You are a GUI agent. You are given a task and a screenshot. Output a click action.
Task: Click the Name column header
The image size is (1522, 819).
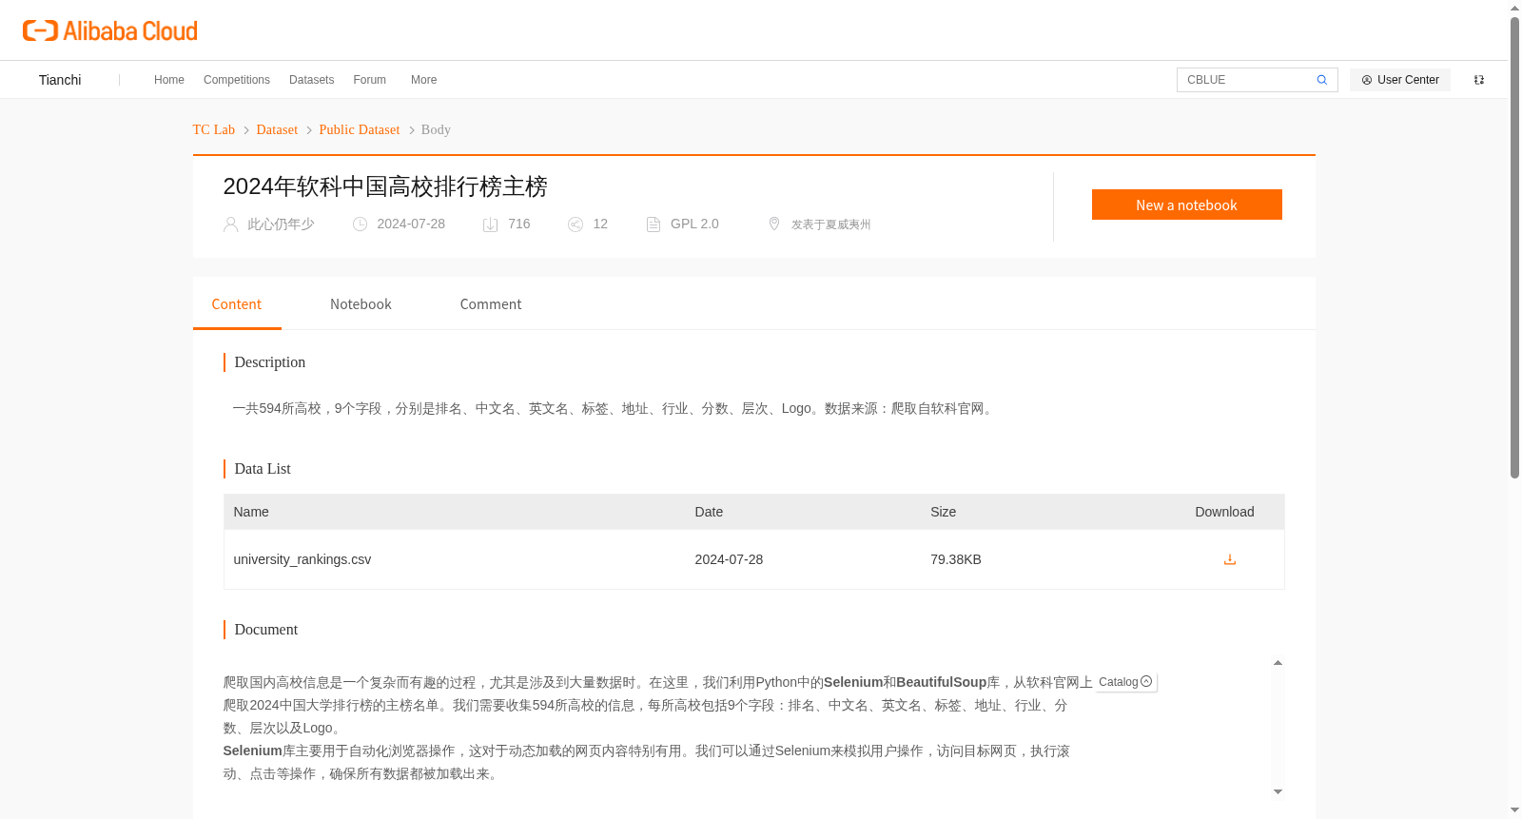[x=251, y=512]
